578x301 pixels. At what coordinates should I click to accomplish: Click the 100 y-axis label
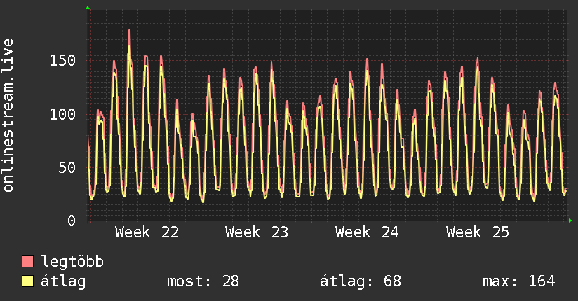pyautogui.click(x=62, y=114)
